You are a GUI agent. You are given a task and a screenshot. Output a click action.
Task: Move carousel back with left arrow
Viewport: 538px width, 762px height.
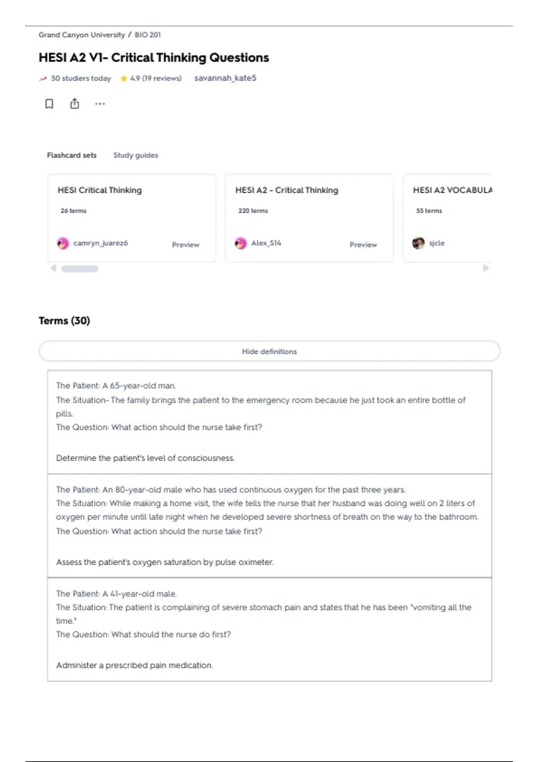53,268
